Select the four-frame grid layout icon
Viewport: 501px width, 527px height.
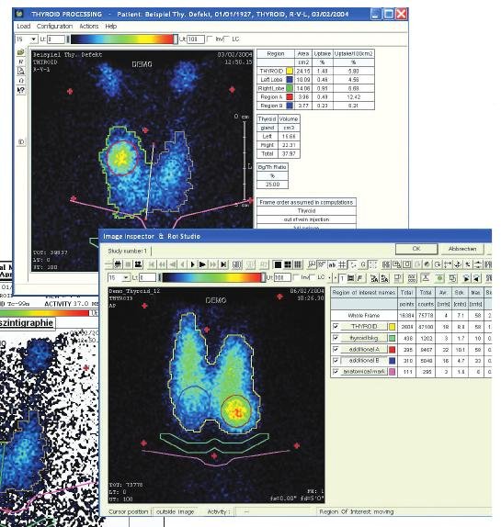(x=288, y=264)
